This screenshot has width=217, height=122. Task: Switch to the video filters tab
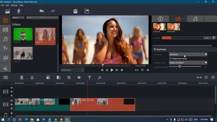[x=178, y=19]
